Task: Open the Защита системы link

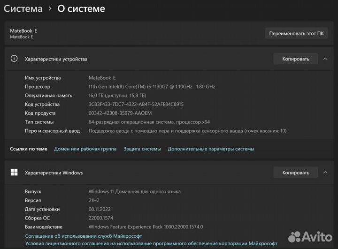Action: pyautogui.click(x=142, y=149)
